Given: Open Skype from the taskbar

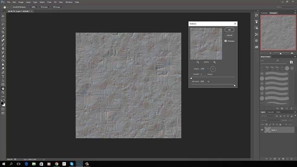Looking at the screenshot, I should pyautogui.click(x=71, y=164).
